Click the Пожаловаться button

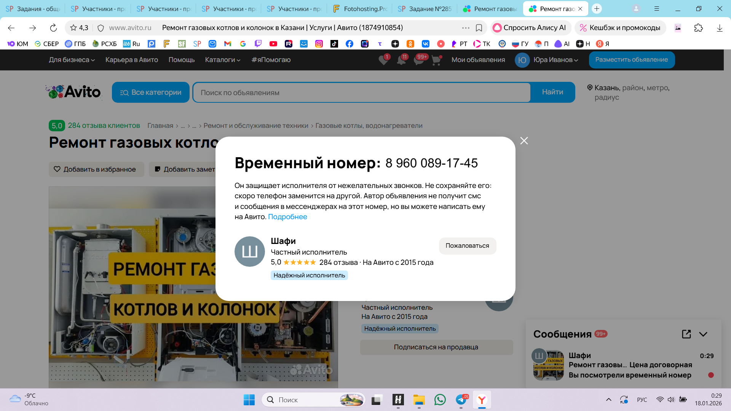(x=467, y=246)
